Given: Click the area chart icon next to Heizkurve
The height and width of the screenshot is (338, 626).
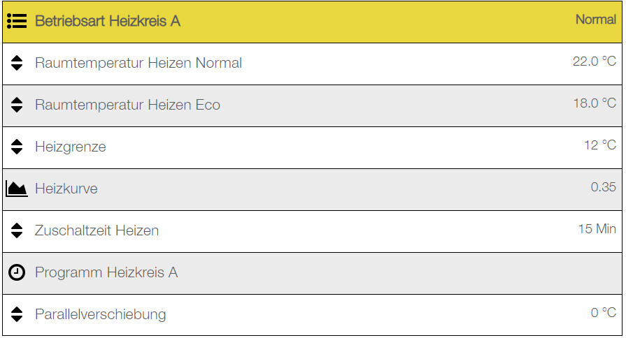Looking at the screenshot, I should click(x=17, y=189).
